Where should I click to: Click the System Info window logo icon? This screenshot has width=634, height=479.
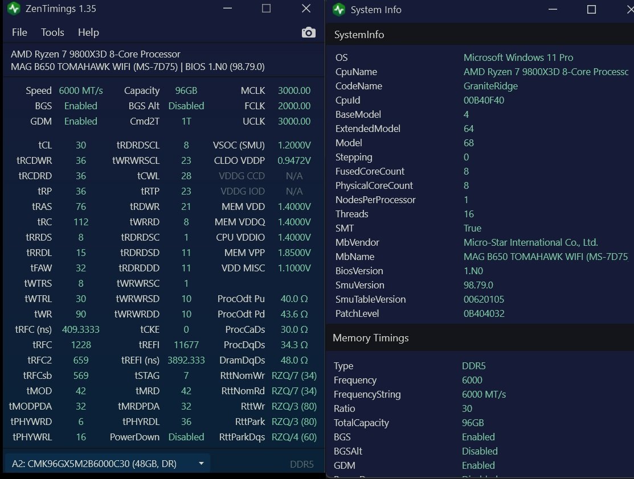pyautogui.click(x=339, y=9)
